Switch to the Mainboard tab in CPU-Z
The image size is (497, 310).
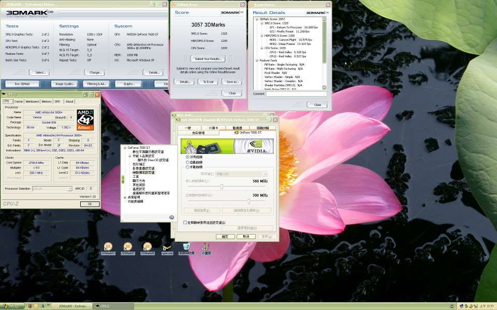pos(32,101)
